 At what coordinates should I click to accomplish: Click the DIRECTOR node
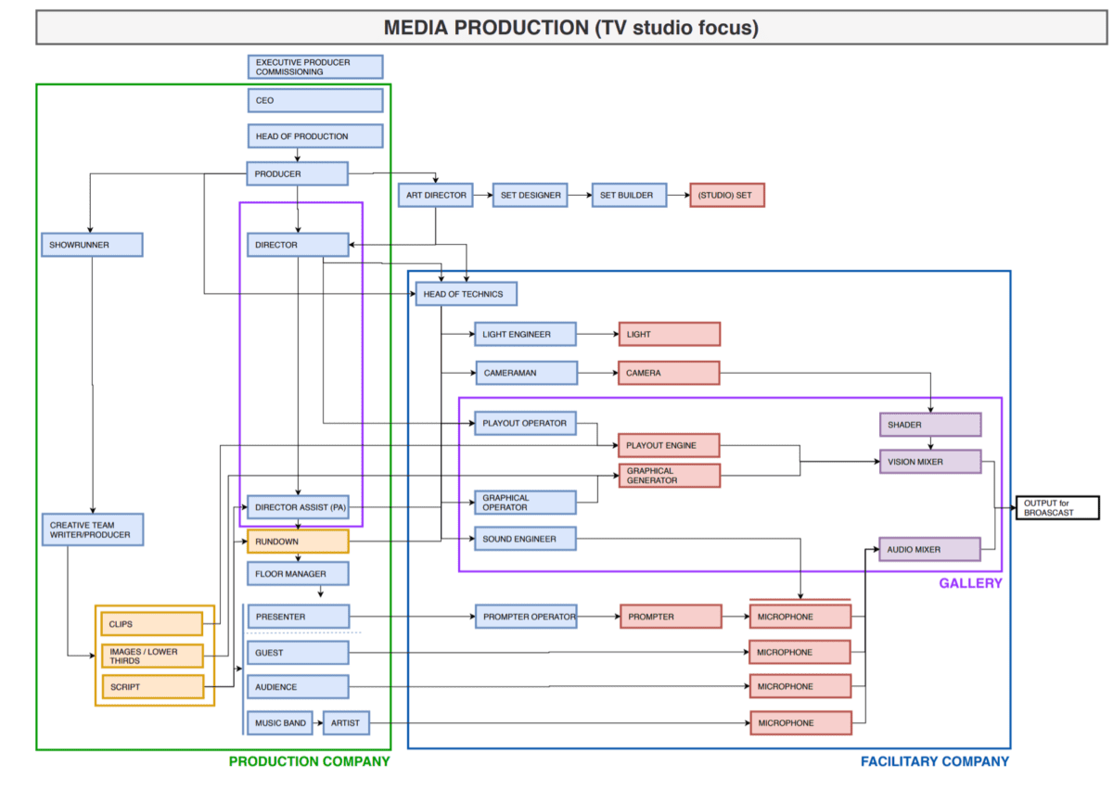tap(297, 244)
